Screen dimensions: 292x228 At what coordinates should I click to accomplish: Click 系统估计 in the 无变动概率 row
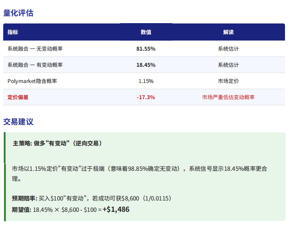pyautogui.click(x=228, y=48)
